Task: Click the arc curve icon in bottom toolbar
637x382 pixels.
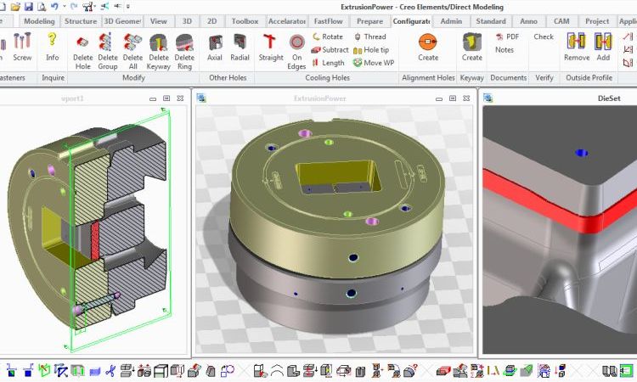Action: click(277, 370)
